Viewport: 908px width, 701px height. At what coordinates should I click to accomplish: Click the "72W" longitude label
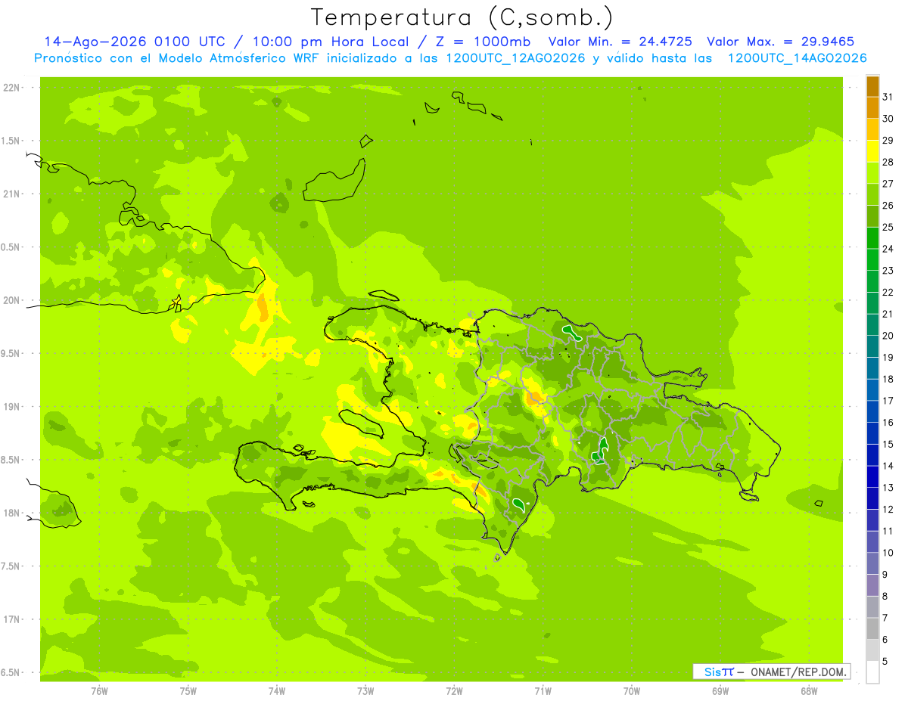click(x=454, y=690)
